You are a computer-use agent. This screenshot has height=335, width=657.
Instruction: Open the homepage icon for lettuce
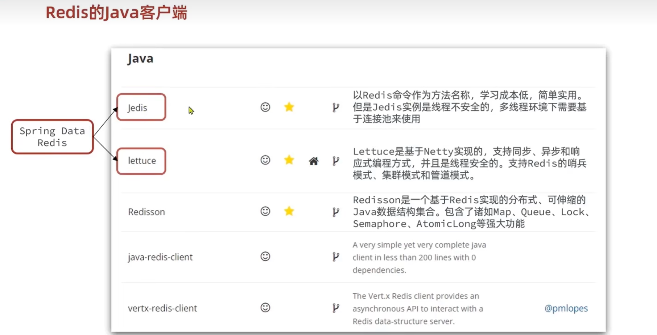[x=314, y=161]
